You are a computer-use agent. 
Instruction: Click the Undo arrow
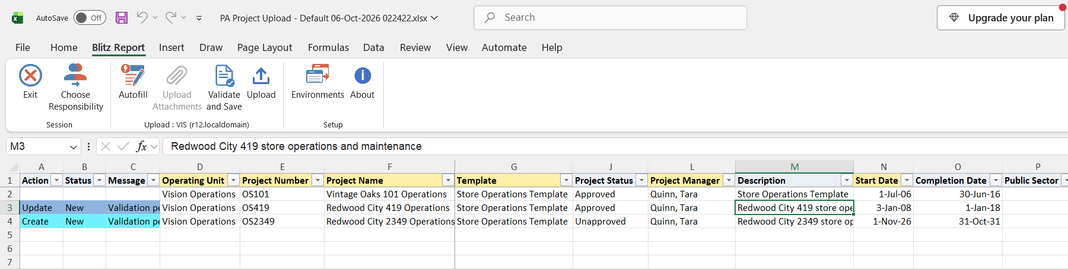142,18
